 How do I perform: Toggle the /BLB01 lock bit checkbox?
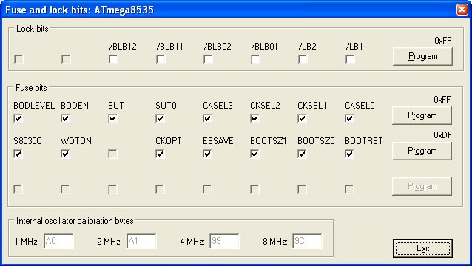(255, 60)
